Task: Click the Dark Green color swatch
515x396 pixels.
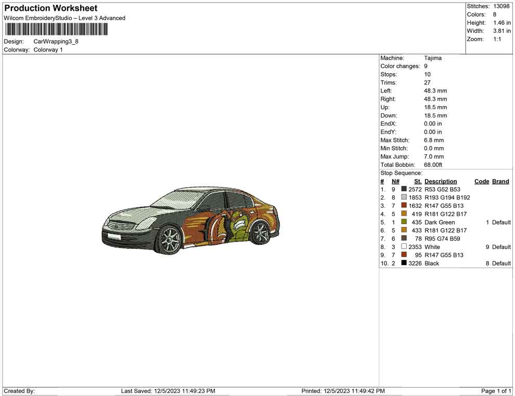Action: pos(404,222)
